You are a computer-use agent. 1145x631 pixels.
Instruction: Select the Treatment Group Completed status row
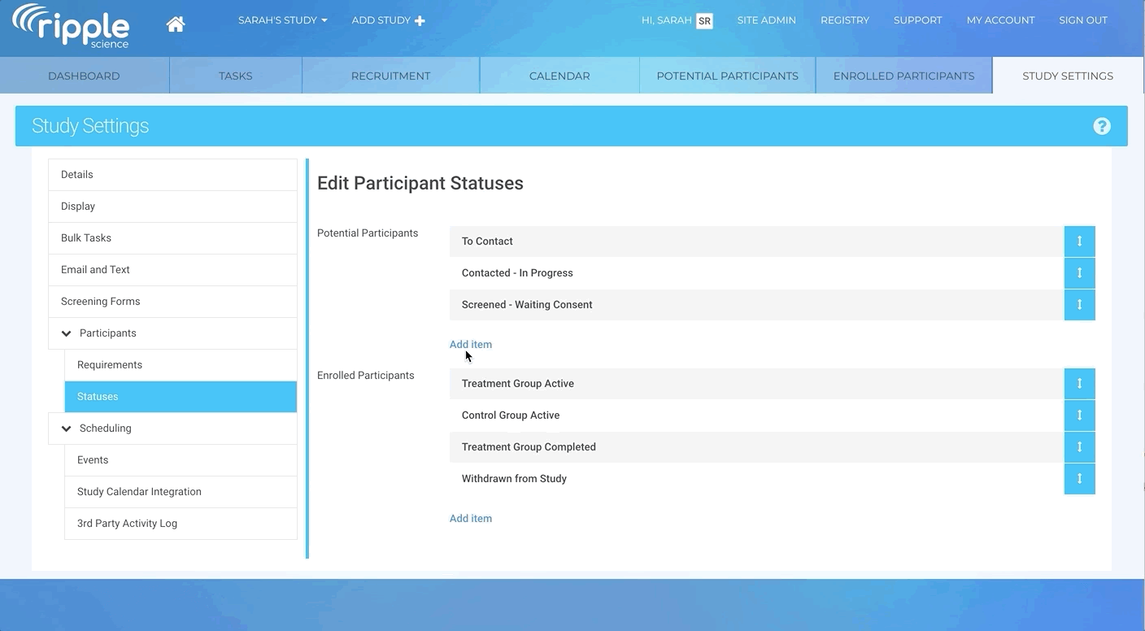point(529,447)
